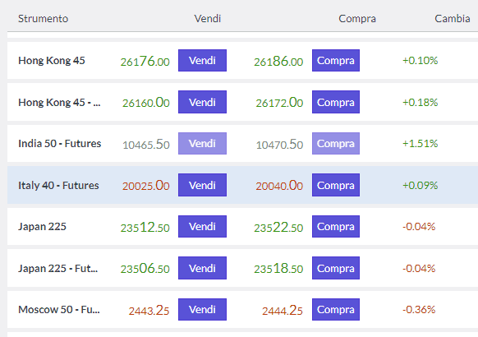478x337 pixels.
Task: Click faded Compra button for India 50
Action: (x=336, y=143)
